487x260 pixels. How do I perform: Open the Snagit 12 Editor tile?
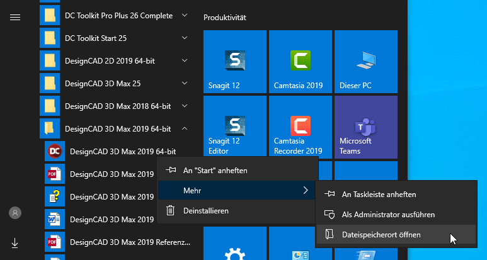pos(235,127)
